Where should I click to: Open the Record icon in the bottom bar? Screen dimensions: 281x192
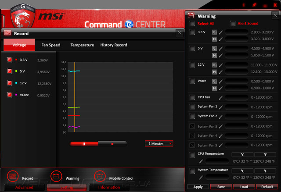(13, 176)
